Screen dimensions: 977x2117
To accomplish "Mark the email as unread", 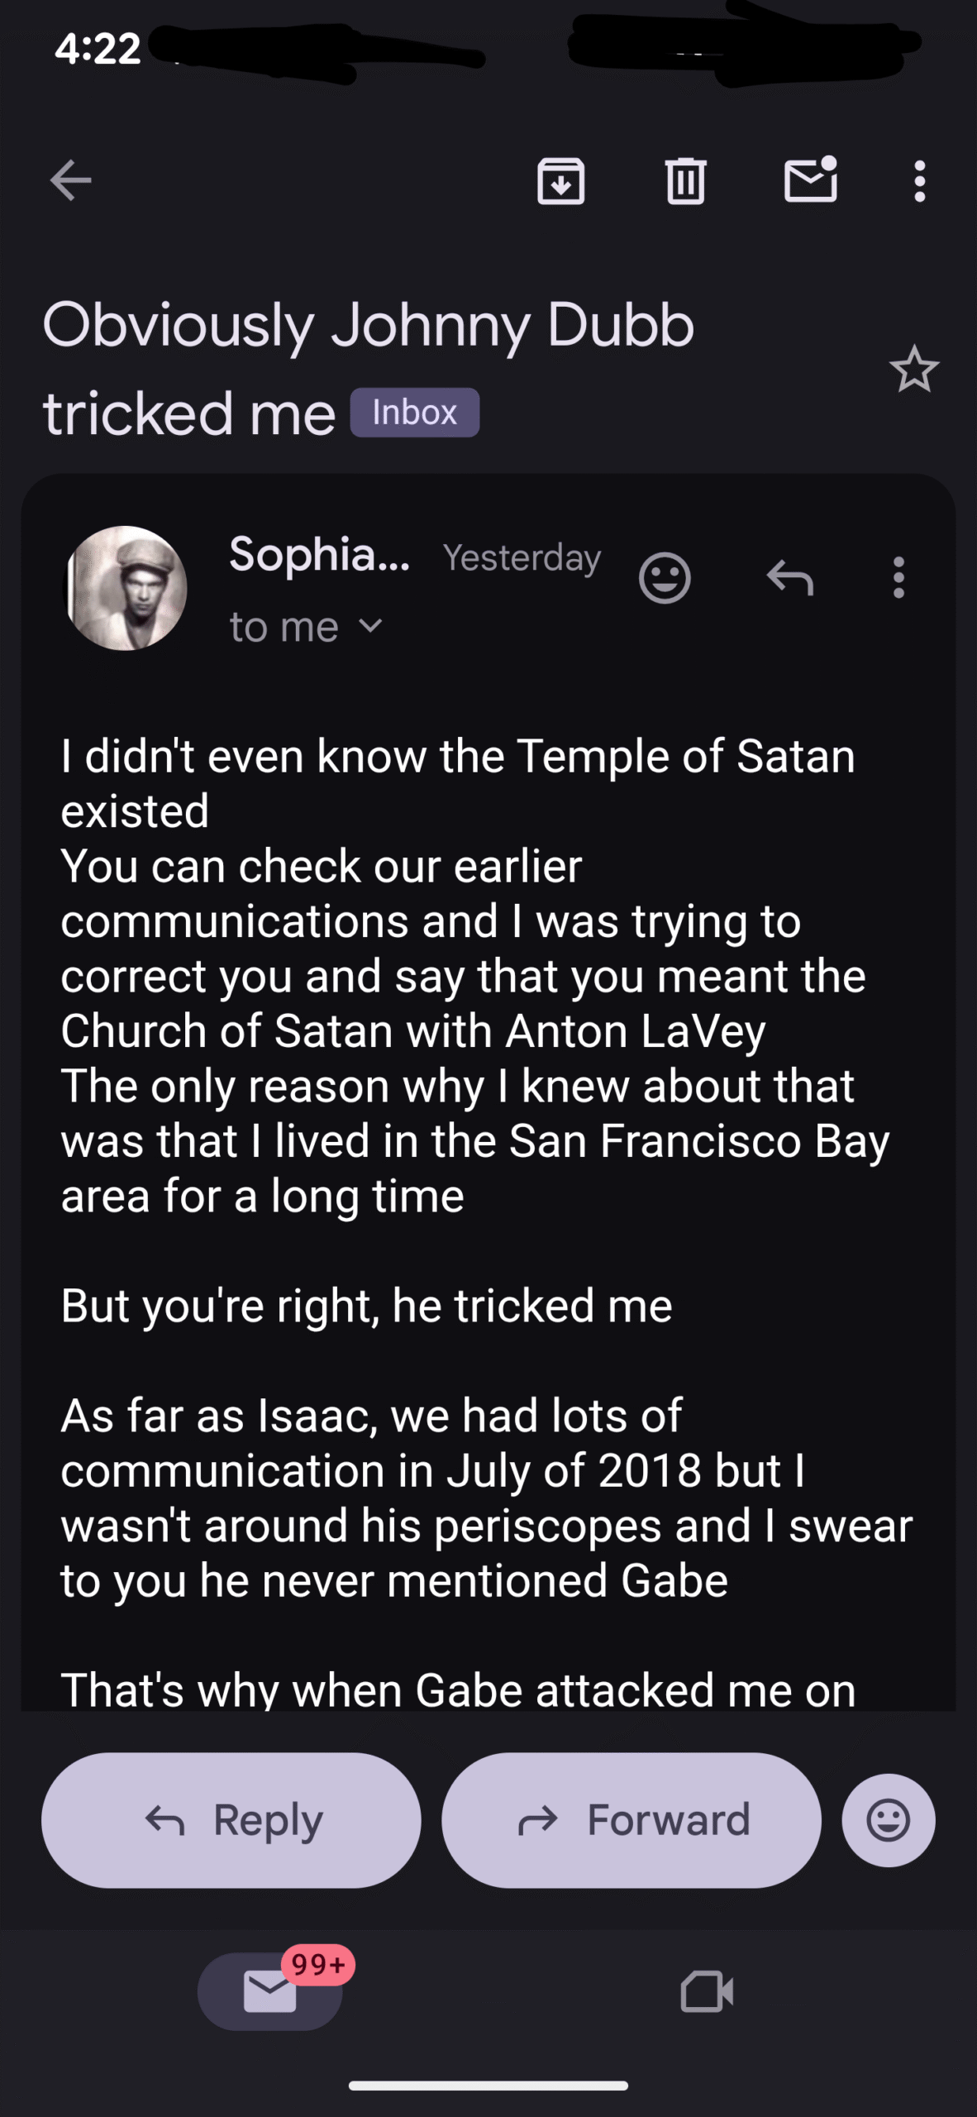I will 810,180.
